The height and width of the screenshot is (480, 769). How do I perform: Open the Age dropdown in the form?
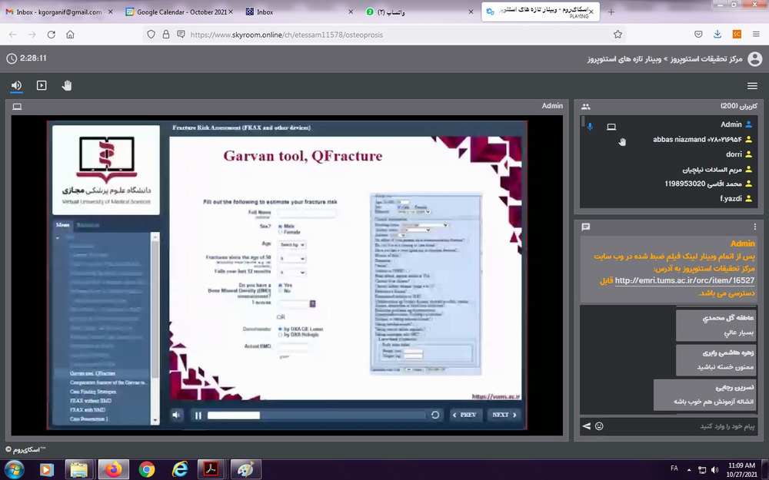pyautogui.click(x=291, y=244)
